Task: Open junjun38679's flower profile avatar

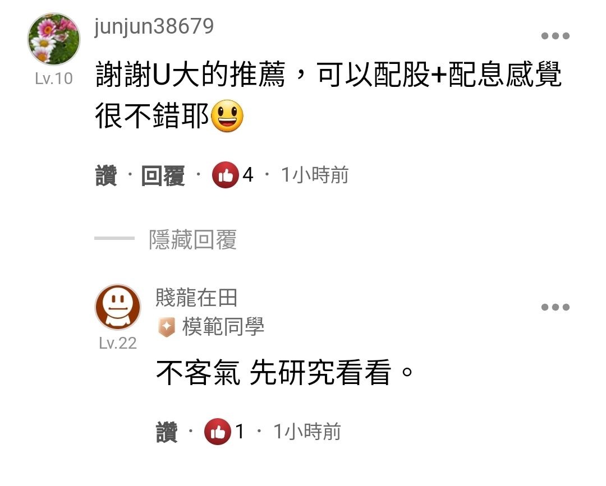Action: pos(54,39)
